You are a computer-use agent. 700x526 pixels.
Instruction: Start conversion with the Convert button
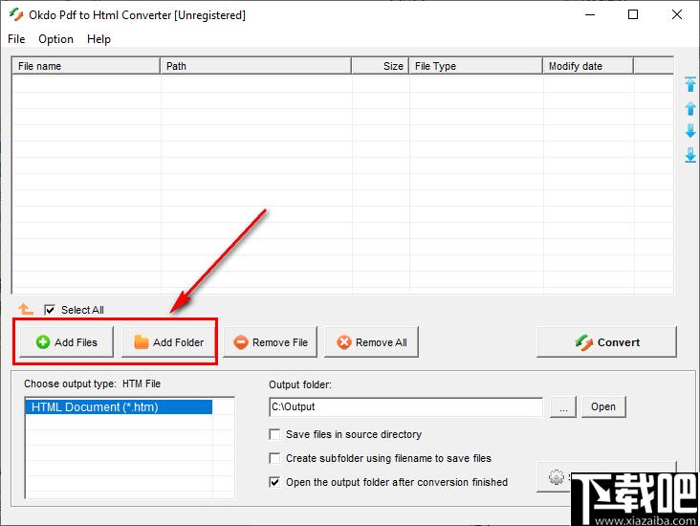point(606,342)
